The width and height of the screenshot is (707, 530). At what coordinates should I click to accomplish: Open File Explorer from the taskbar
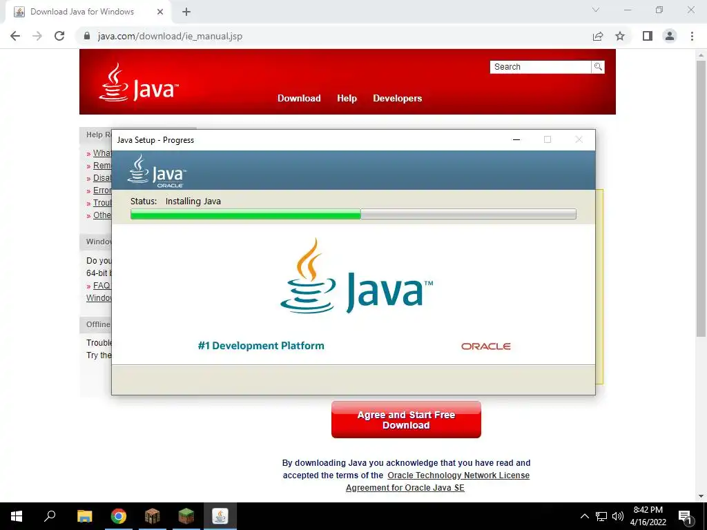point(84,516)
